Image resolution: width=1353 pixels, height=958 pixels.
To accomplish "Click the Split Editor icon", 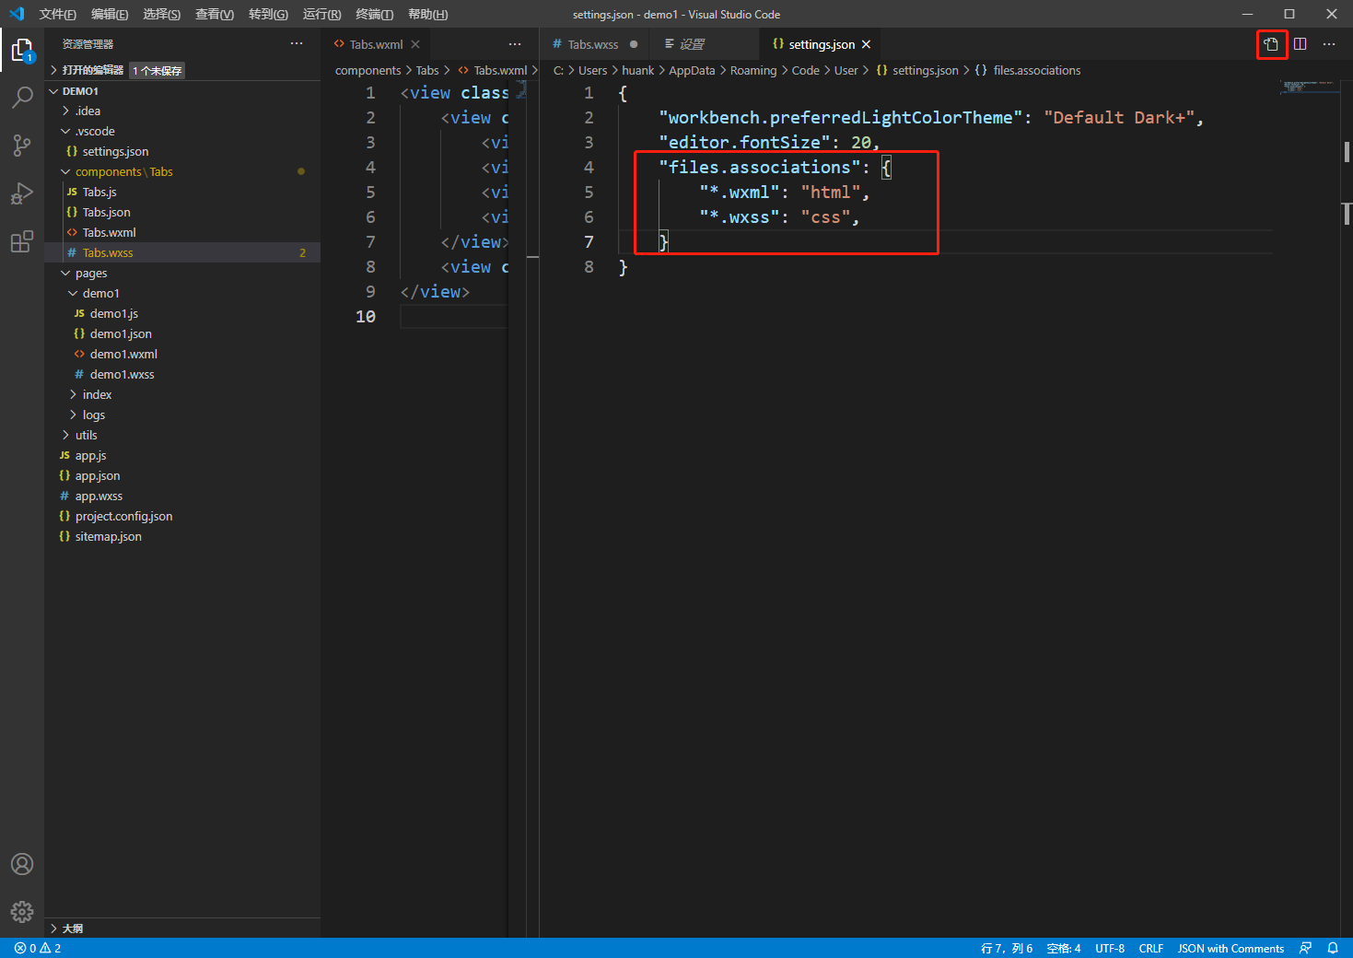I will click(1300, 43).
